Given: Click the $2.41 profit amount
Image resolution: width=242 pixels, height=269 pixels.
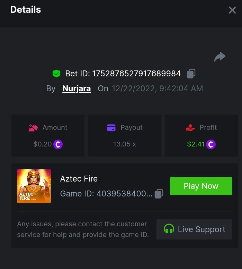Looking at the screenshot, I should 196,144.
